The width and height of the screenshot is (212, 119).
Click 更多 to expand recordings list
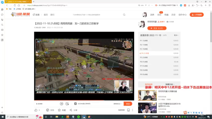tap(176, 35)
